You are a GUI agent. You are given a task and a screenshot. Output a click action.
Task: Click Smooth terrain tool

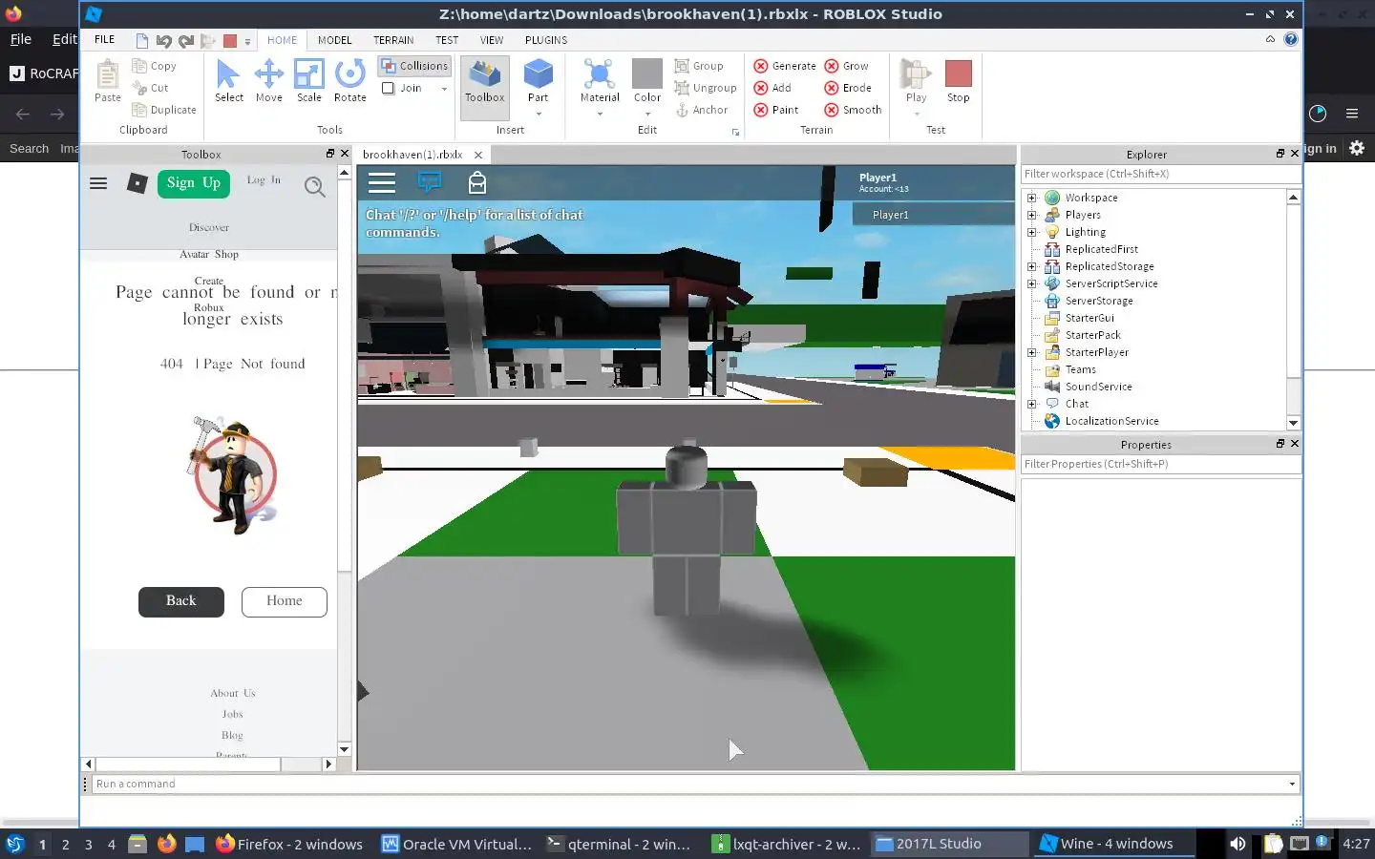[x=854, y=110]
